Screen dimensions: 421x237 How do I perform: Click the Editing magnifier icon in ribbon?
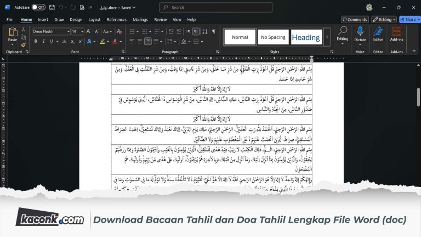tap(342, 31)
